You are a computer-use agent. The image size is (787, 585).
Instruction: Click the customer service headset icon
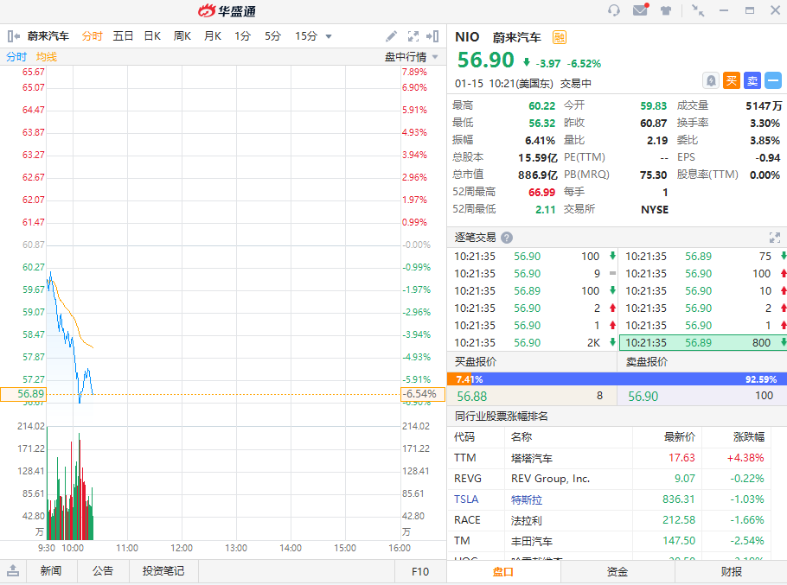click(x=614, y=10)
